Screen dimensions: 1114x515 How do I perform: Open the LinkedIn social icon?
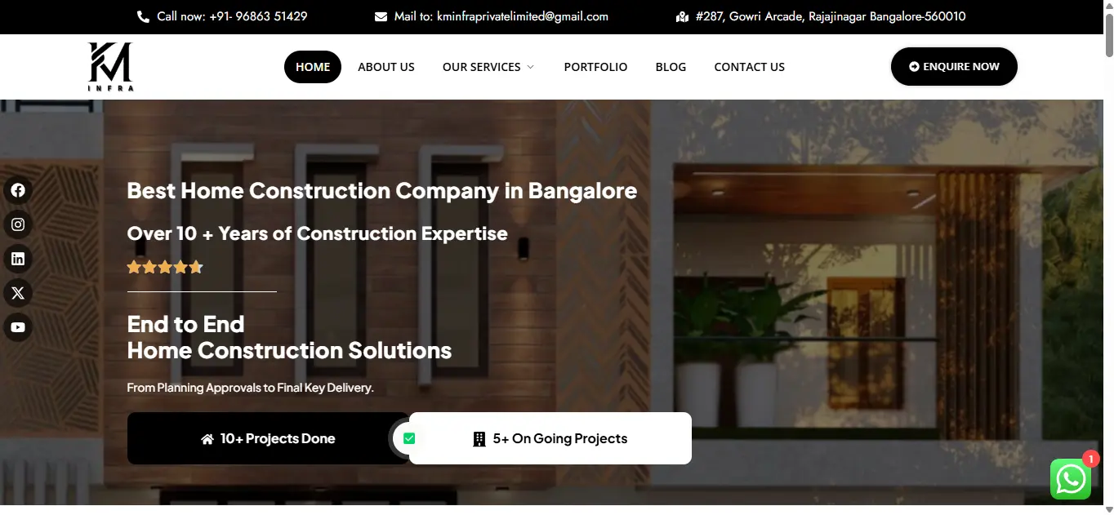18,260
